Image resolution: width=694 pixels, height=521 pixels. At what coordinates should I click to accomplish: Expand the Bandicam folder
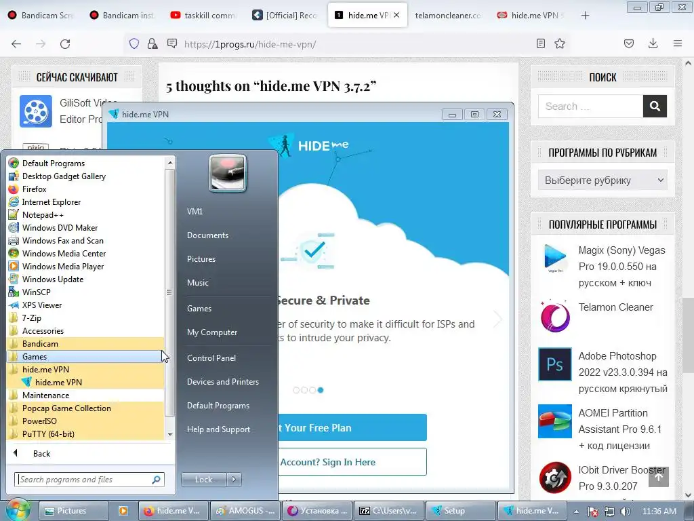tap(86, 344)
